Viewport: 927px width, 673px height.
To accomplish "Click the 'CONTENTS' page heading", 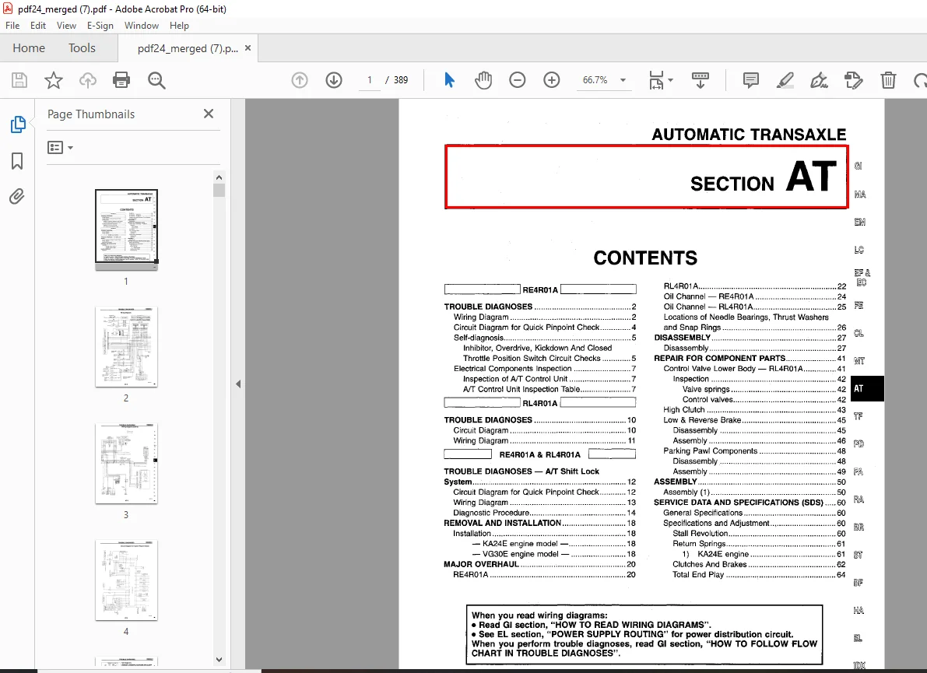I will pos(645,258).
